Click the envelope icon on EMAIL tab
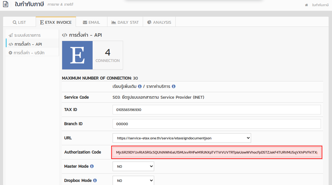Viewport: 332px width, 185px height. [85, 22]
